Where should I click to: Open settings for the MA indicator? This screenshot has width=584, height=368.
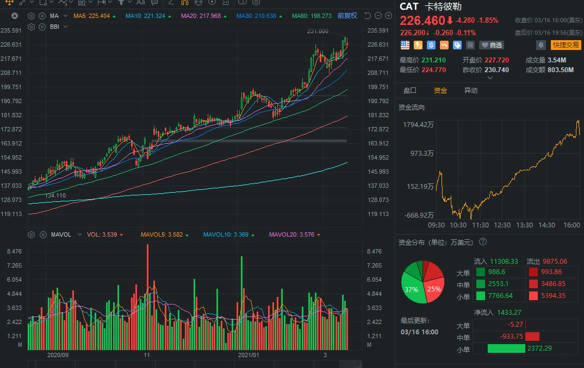coord(32,16)
